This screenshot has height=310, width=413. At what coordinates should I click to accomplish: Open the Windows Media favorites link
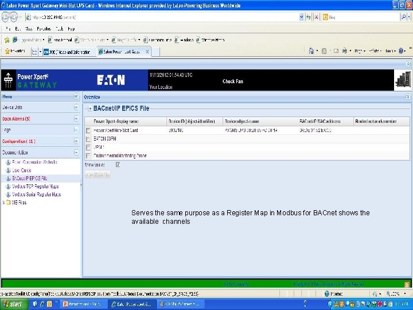coord(210,40)
